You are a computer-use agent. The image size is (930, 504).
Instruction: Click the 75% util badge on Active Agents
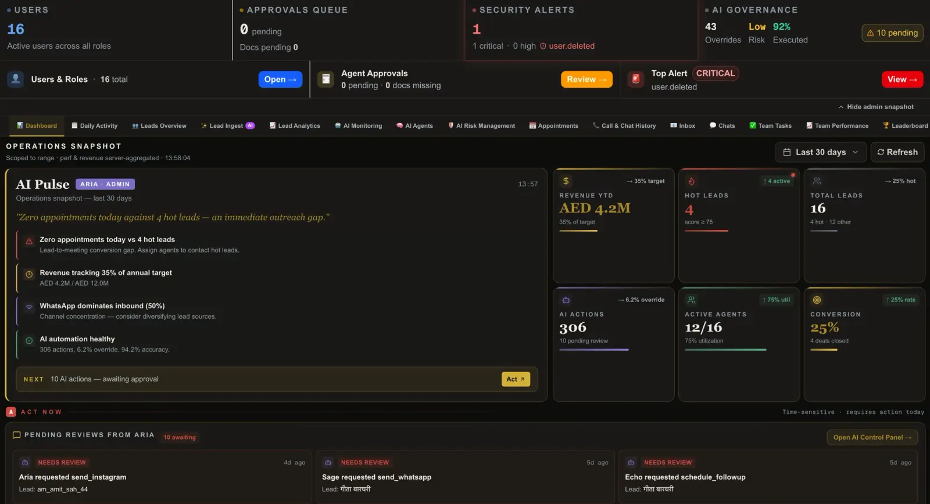tap(777, 300)
